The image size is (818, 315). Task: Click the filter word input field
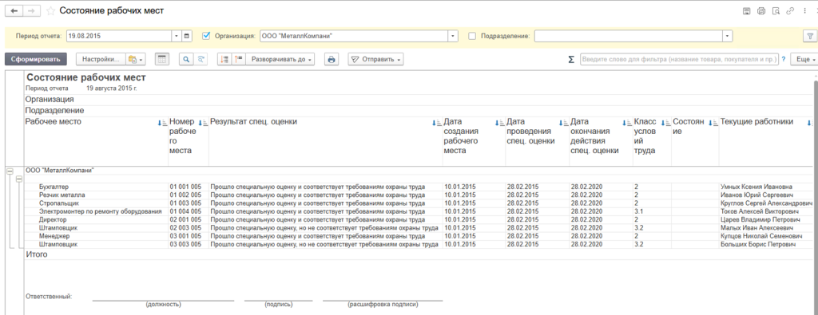(679, 59)
